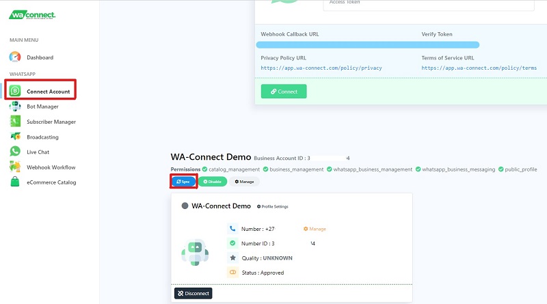This screenshot has width=547, height=304.
Task: Open the Broadcasting section
Action: [42, 137]
